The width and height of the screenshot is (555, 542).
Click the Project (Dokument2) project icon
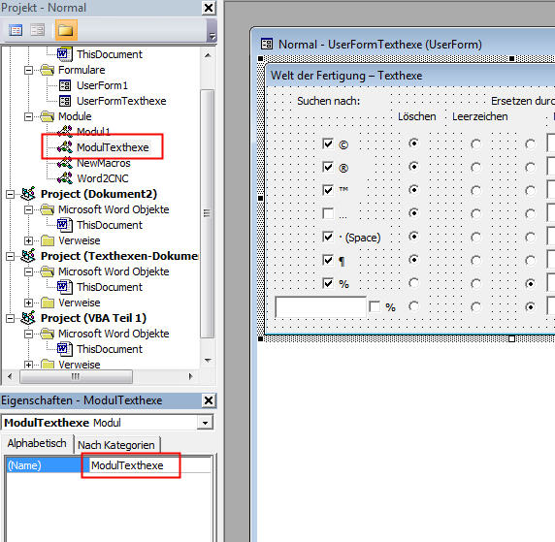[x=28, y=194]
